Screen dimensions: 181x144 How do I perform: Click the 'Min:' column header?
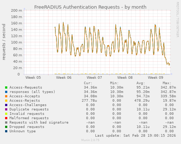114,83
